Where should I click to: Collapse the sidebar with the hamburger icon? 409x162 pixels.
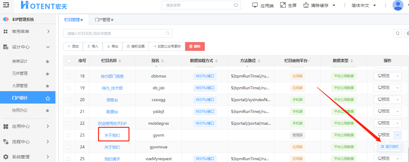pos(6,5)
